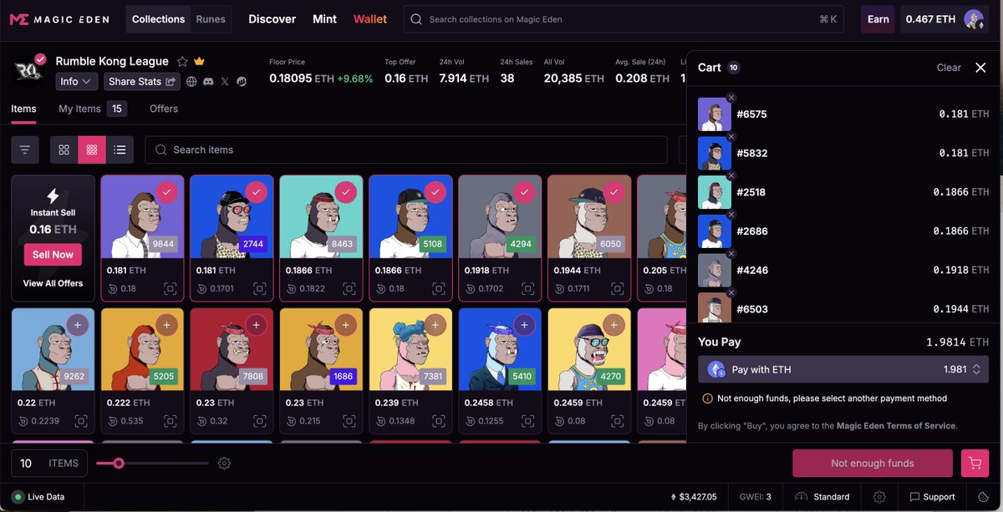This screenshot has height=512, width=1003.
Task: Remove #5832 from cart
Action: pos(731,136)
